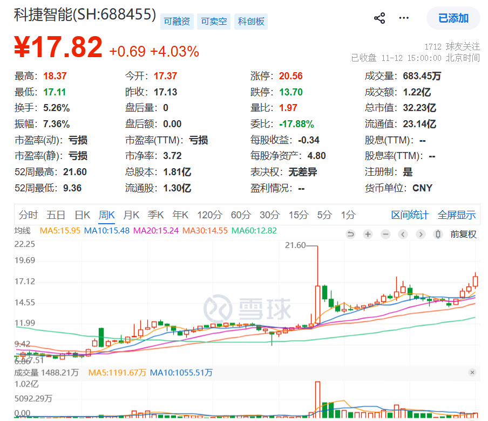Click the MA20:15.24 moving average label
The height and width of the screenshot is (421, 488).
156,231
